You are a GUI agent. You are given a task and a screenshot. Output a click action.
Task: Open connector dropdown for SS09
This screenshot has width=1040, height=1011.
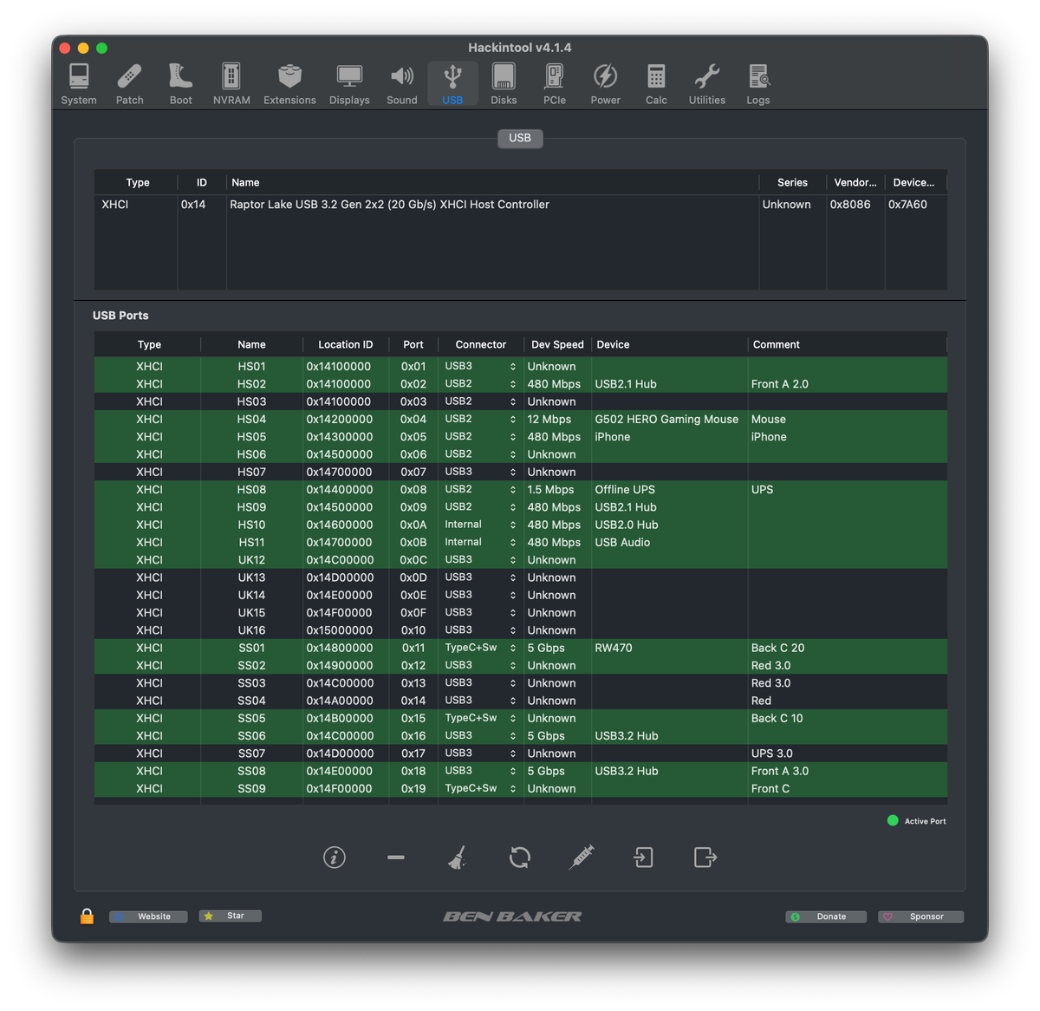point(481,788)
